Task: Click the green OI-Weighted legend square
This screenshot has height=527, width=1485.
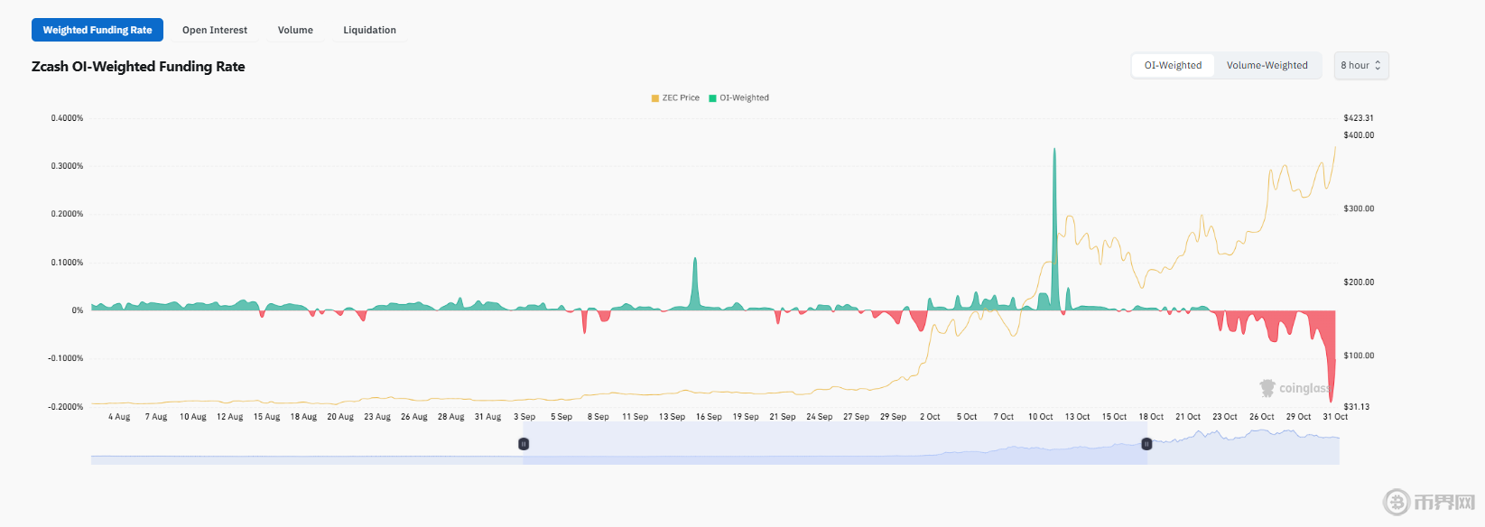Action: tap(713, 98)
